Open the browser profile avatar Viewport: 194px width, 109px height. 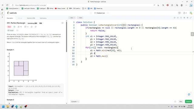182,5
